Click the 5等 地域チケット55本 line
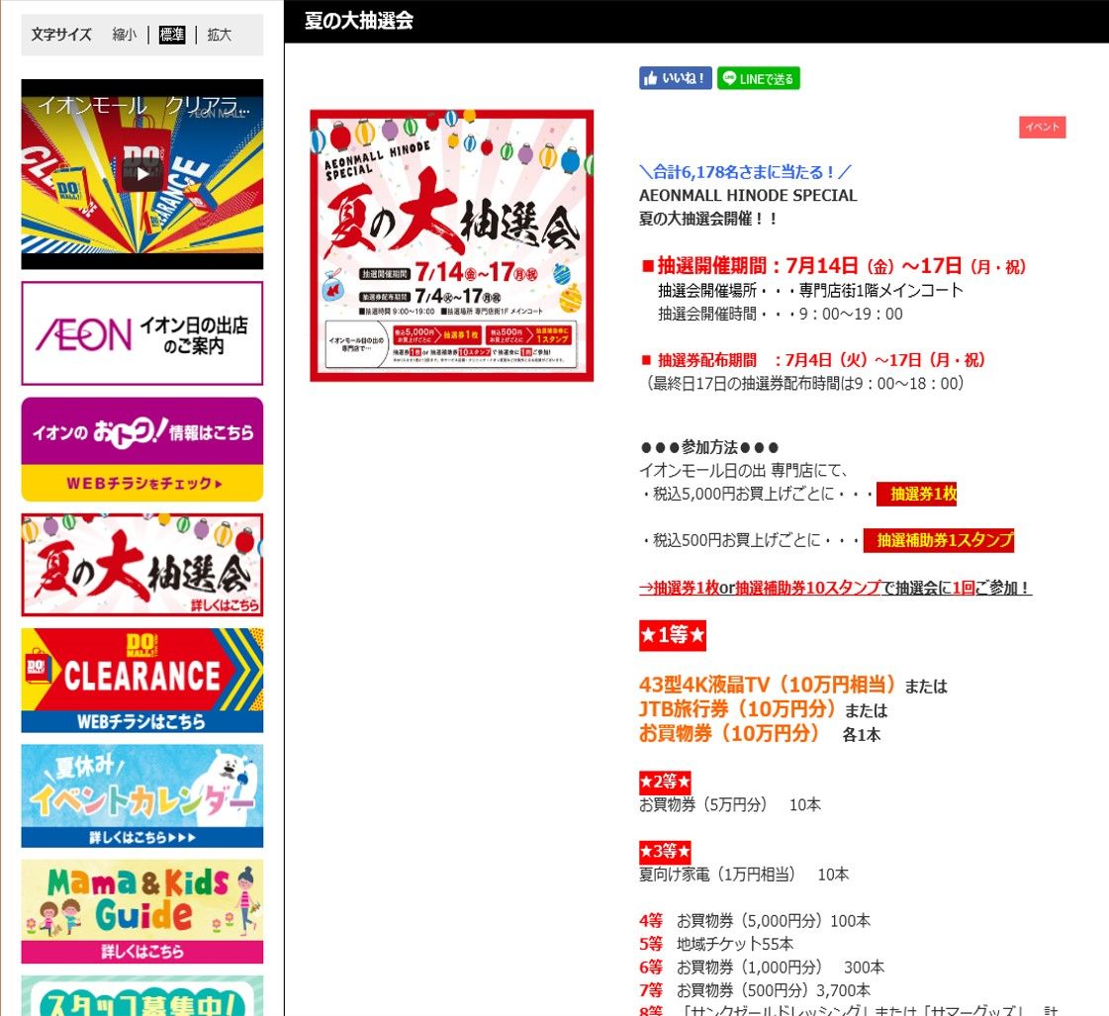 (x=716, y=944)
